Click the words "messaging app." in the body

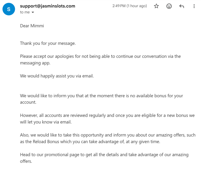tap(35, 63)
